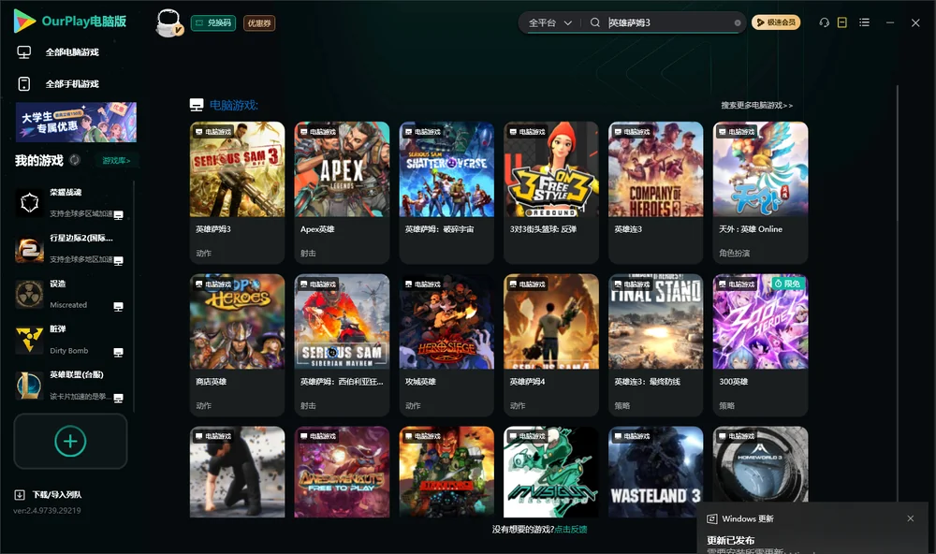The width and height of the screenshot is (936, 554).
Task: Click the download queue icon
Action: click(20, 494)
